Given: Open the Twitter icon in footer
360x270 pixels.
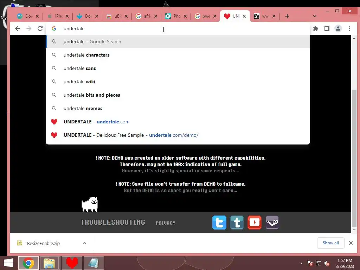Looking at the screenshot, I should point(219,223).
